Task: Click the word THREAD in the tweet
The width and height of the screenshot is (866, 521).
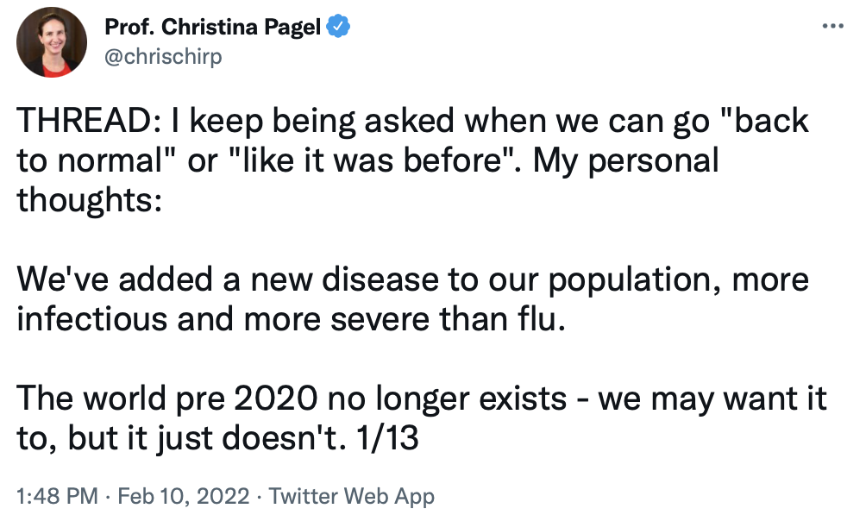Action: [x=82, y=121]
